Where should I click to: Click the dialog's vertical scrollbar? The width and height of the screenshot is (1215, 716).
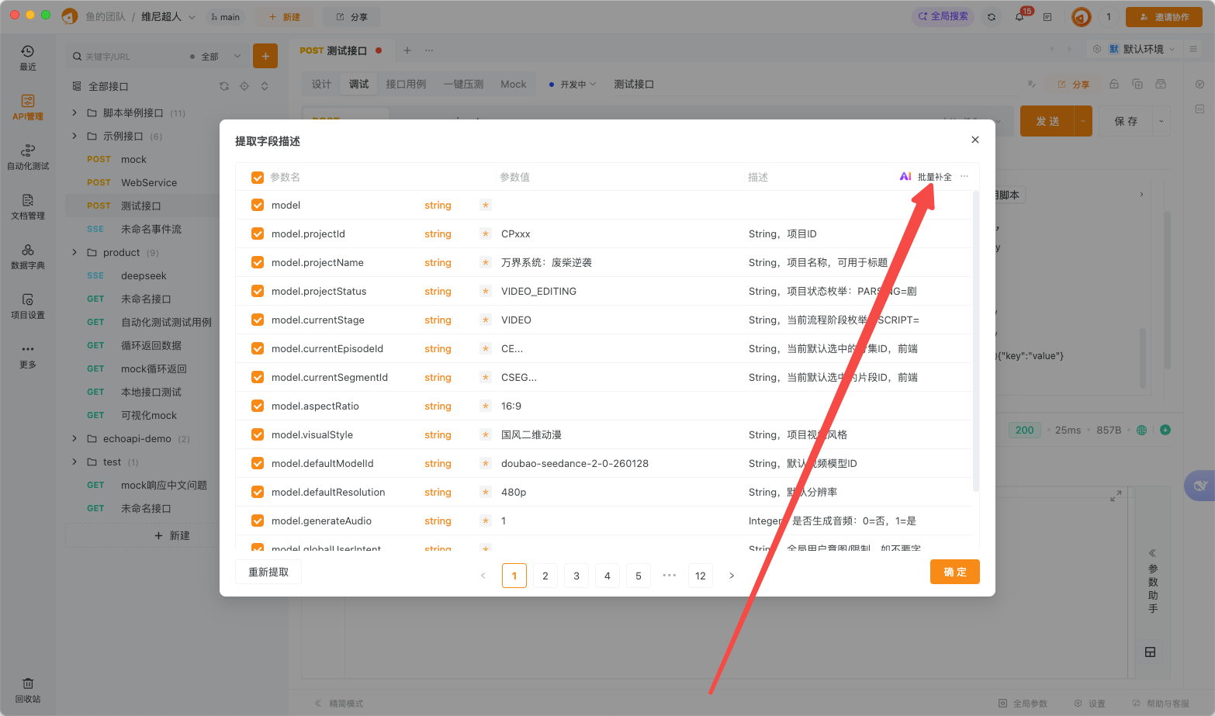pos(975,341)
